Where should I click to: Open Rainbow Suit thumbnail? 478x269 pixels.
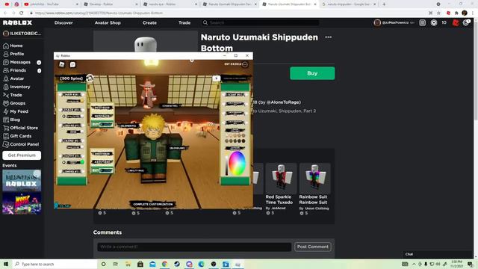314,178
